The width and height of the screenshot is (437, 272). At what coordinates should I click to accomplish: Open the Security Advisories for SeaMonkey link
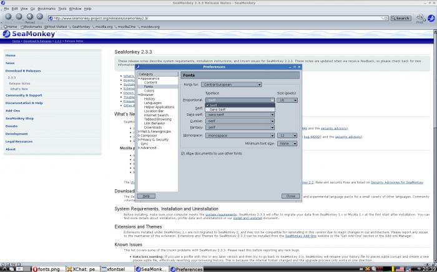pyautogui.click(x=397, y=182)
